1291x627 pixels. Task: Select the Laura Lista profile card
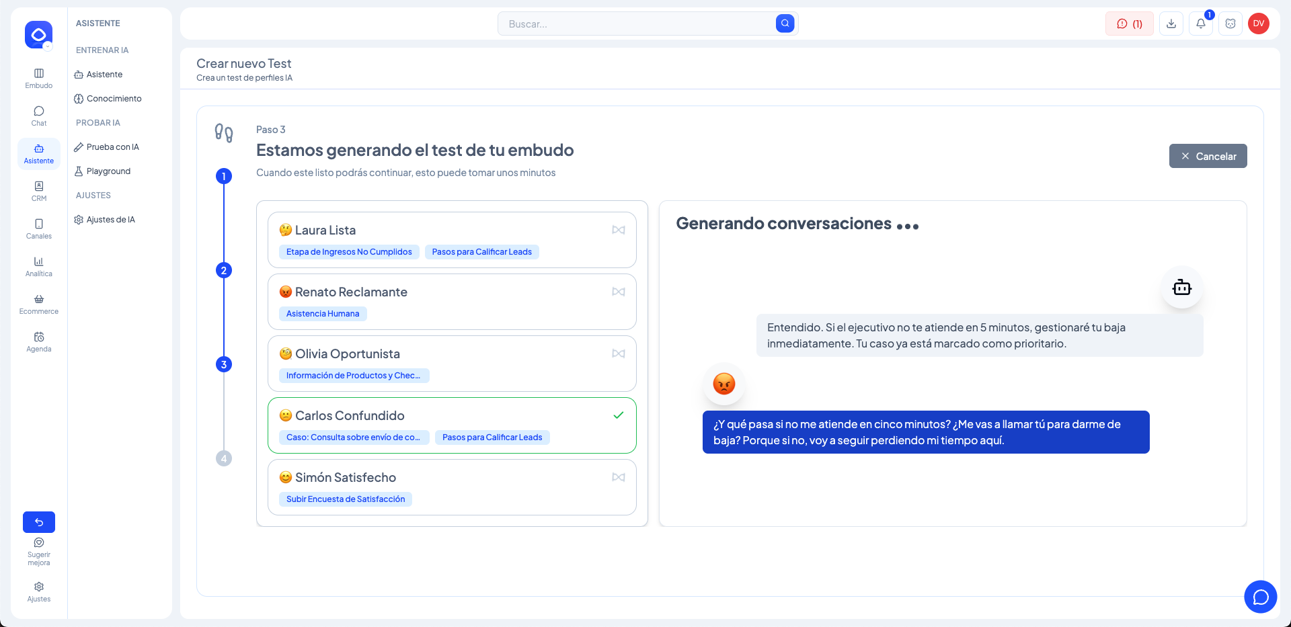pyautogui.click(x=452, y=240)
